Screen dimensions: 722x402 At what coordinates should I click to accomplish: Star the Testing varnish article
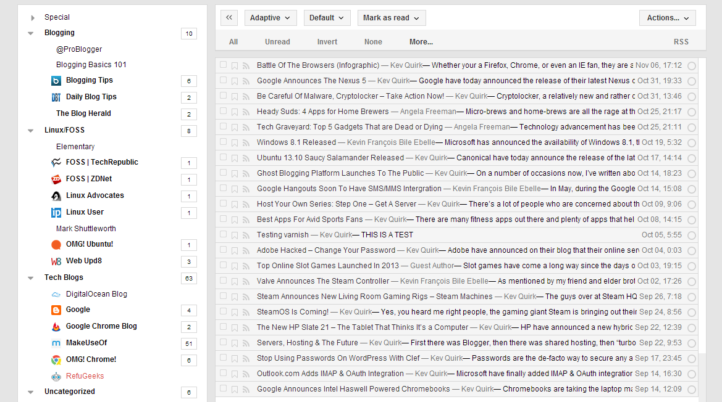click(x=235, y=235)
